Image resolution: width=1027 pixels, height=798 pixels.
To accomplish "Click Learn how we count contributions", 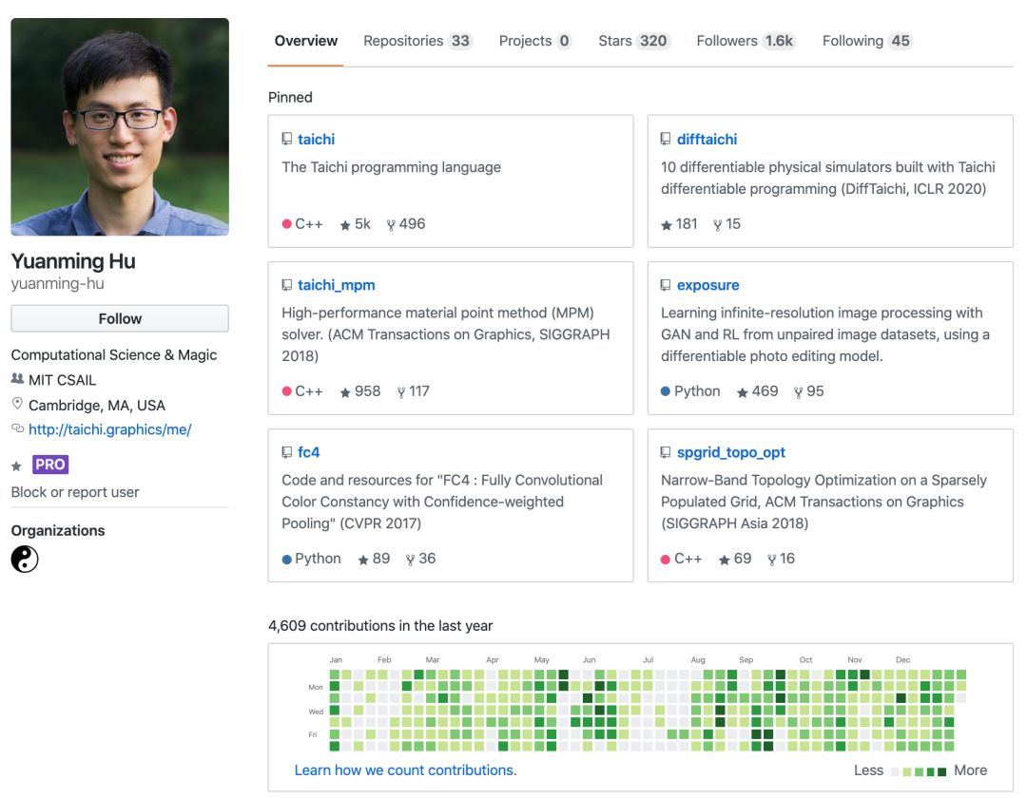I will pos(405,770).
